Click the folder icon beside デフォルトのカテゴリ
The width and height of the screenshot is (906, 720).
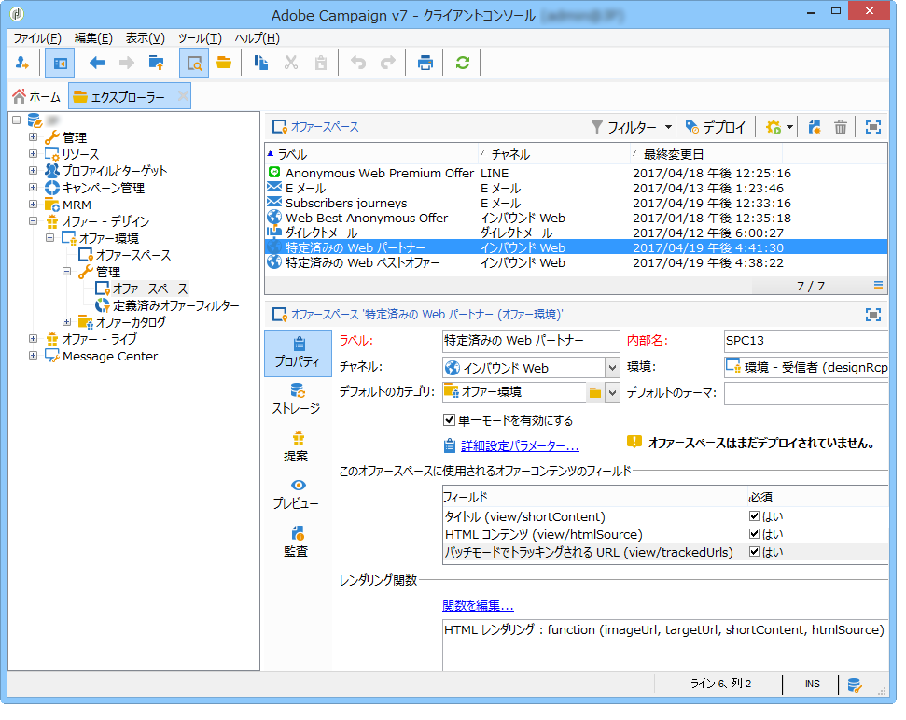point(595,393)
